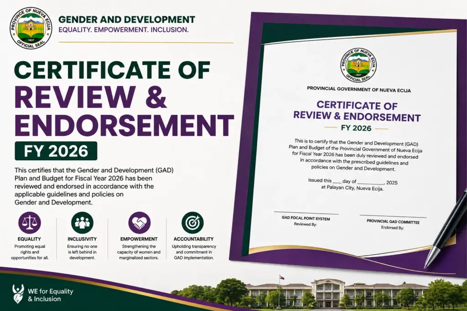Screen dimensions: 467x311
Task: Click the 'This is to certify' paragraph
Action: pos(355,155)
